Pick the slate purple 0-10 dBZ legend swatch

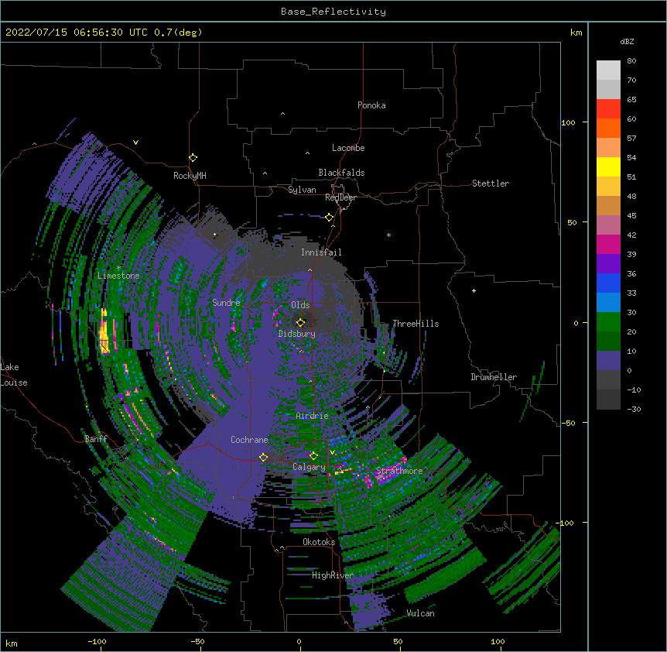click(608, 361)
